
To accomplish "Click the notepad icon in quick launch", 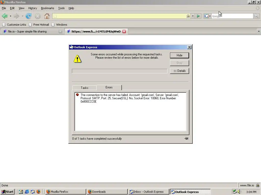I will click(21, 192).
